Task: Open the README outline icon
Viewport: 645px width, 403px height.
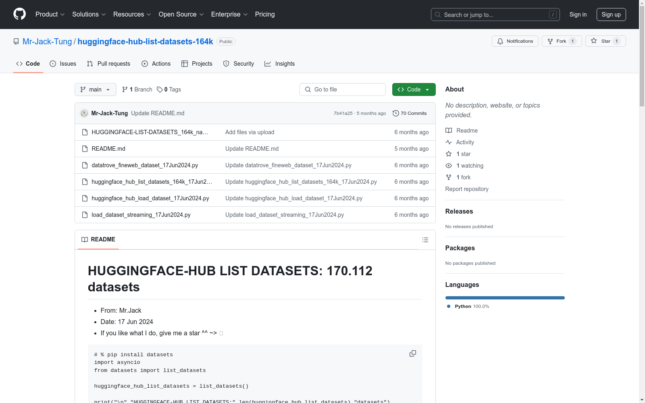Action: pyautogui.click(x=425, y=240)
